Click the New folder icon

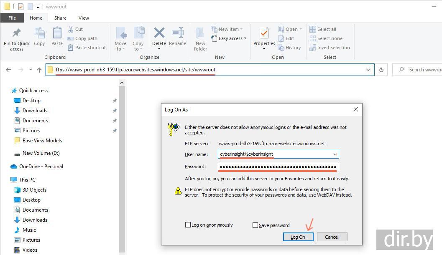200,33
